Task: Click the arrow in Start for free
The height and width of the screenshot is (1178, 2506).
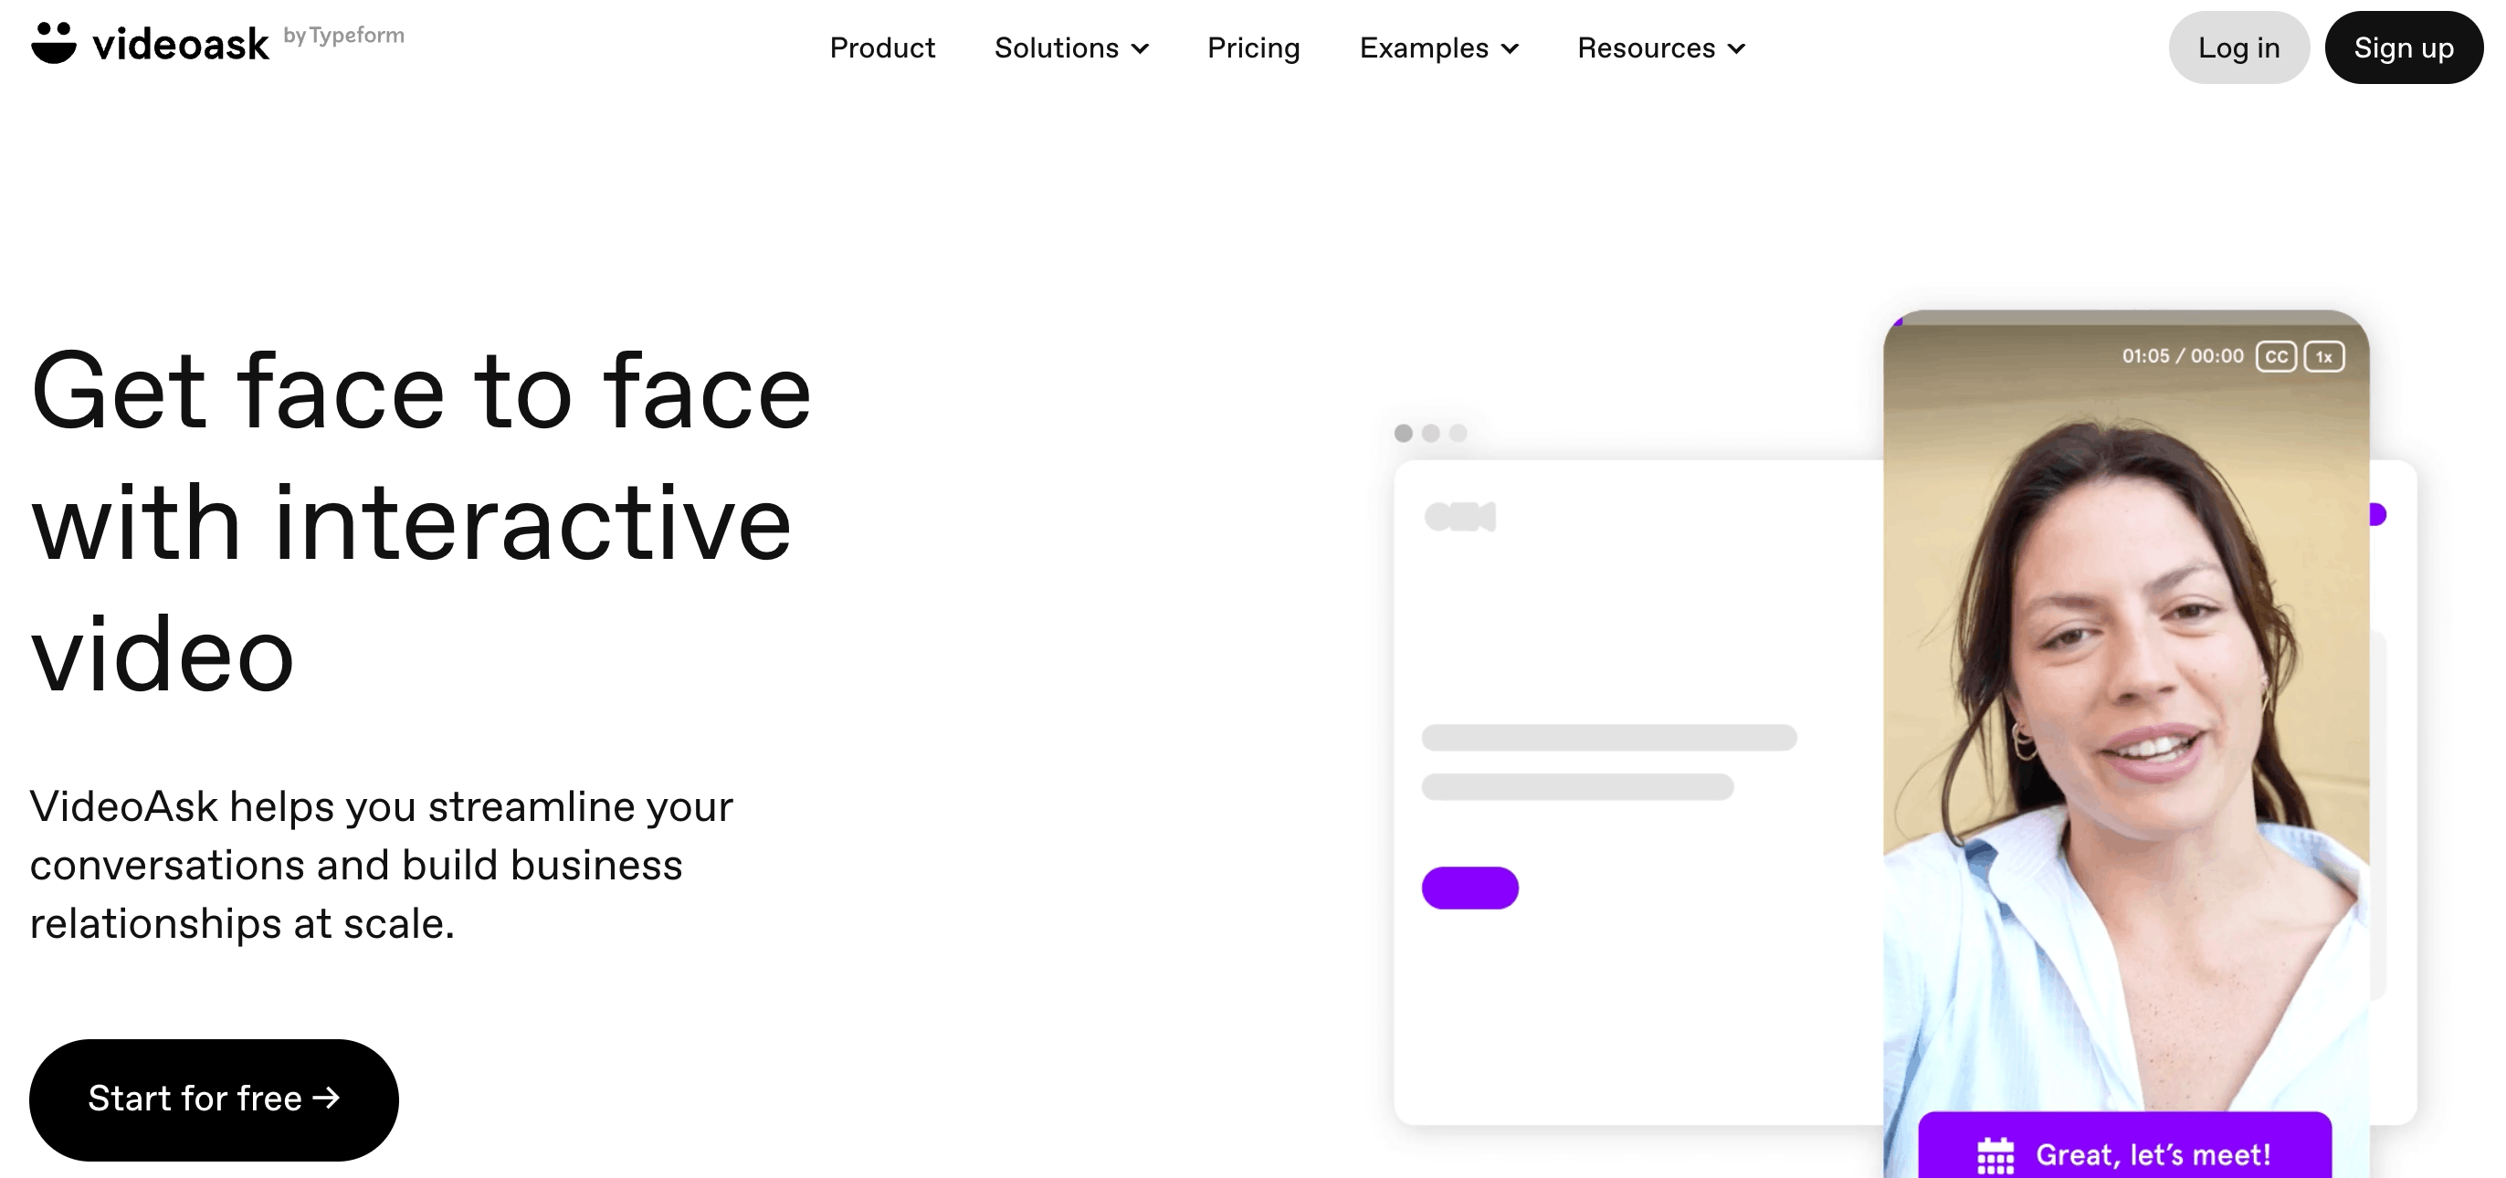Action: pos(327,1098)
